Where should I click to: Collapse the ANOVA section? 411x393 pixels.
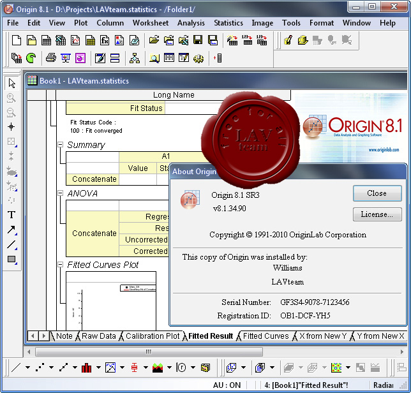click(x=61, y=193)
